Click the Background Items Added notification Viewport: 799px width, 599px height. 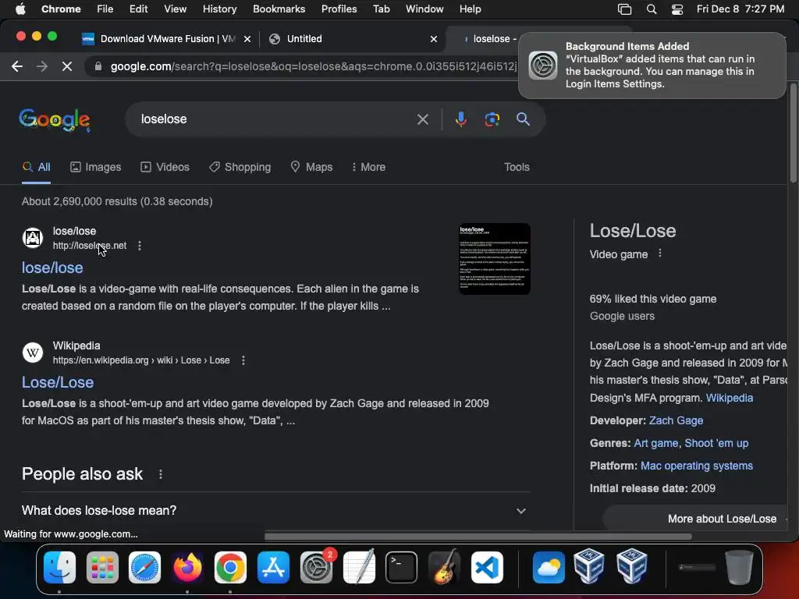point(652,66)
